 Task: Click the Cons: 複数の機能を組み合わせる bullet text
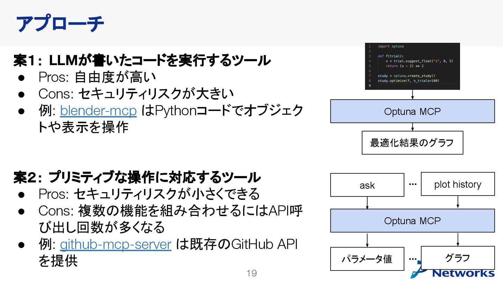(170, 219)
